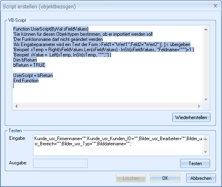Cancel with the Abbrechen button

point(201,178)
